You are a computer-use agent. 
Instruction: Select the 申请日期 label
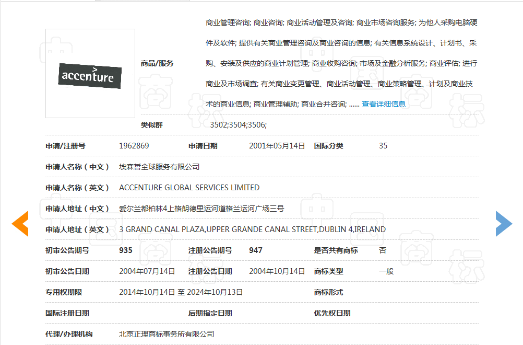(x=203, y=146)
